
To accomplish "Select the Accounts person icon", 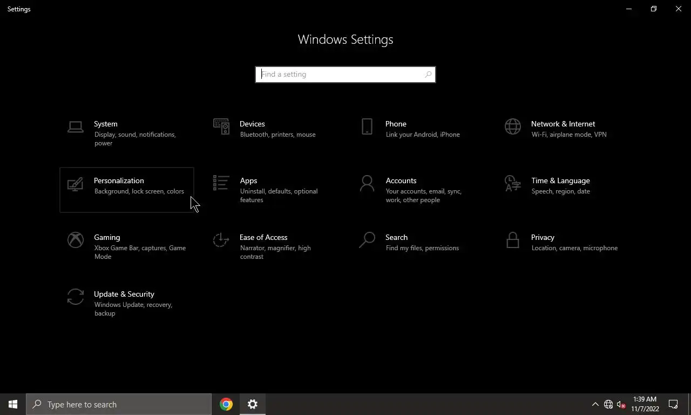I will pos(367,183).
